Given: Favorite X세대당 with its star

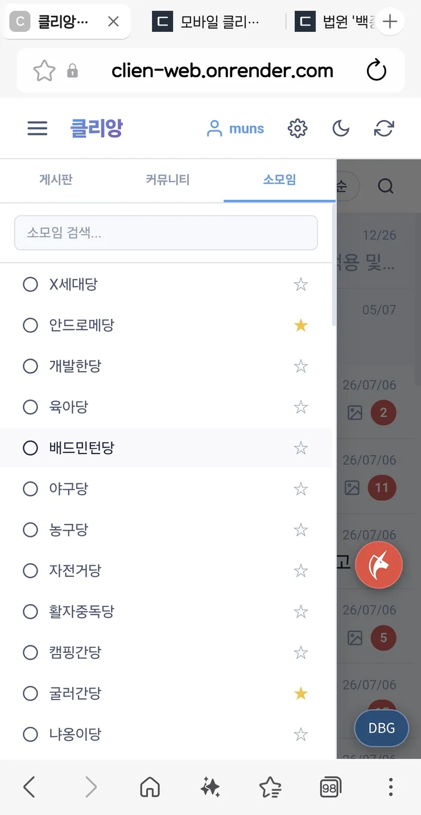Looking at the screenshot, I should click(301, 284).
